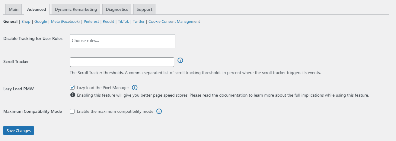Enable the maximum compatibility mode checkbox
The image size is (396, 141).
point(72,111)
